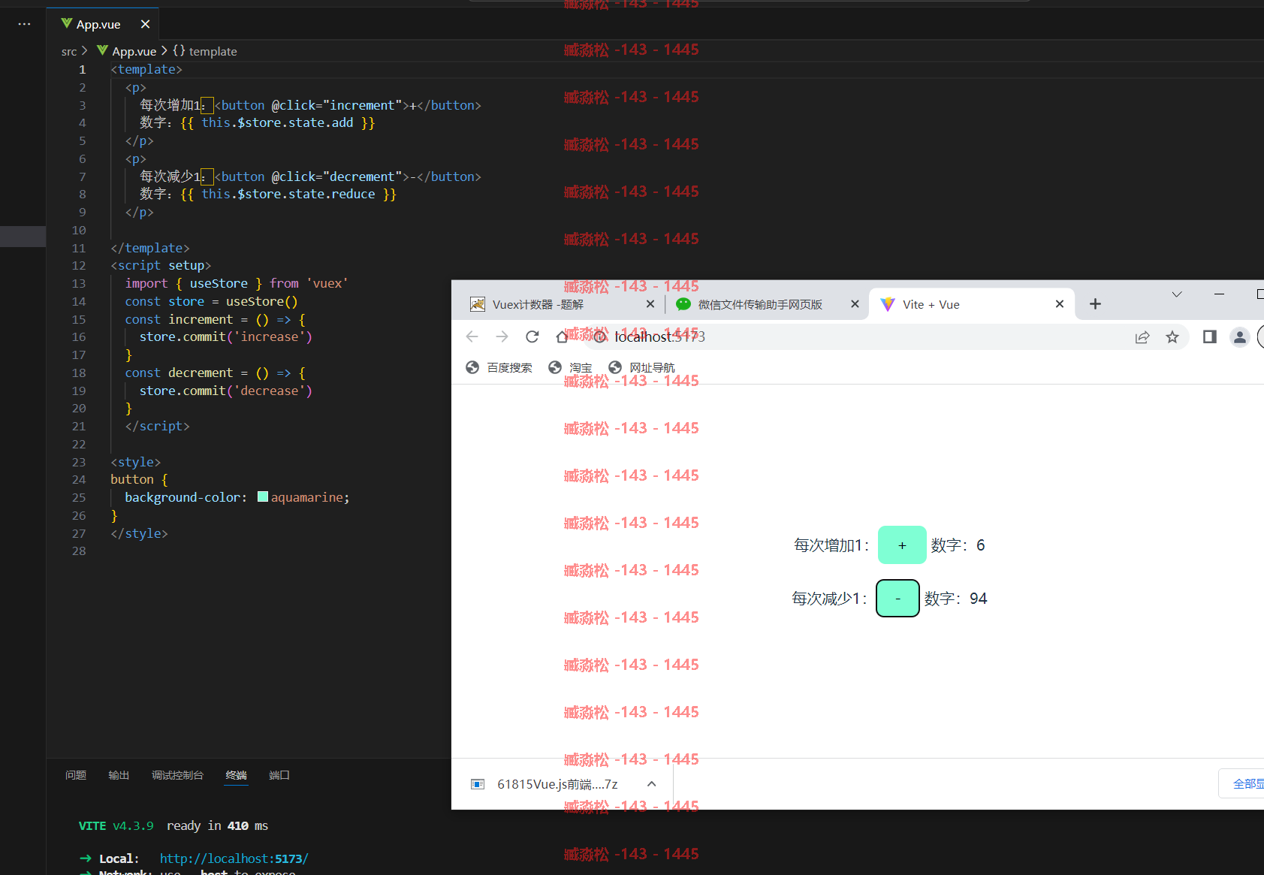Switch to the 问题 panel tab
1264x875 pixels.
76,775
